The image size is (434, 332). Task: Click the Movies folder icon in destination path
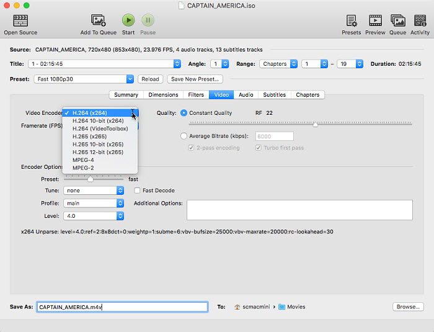(x=281, y=307)
